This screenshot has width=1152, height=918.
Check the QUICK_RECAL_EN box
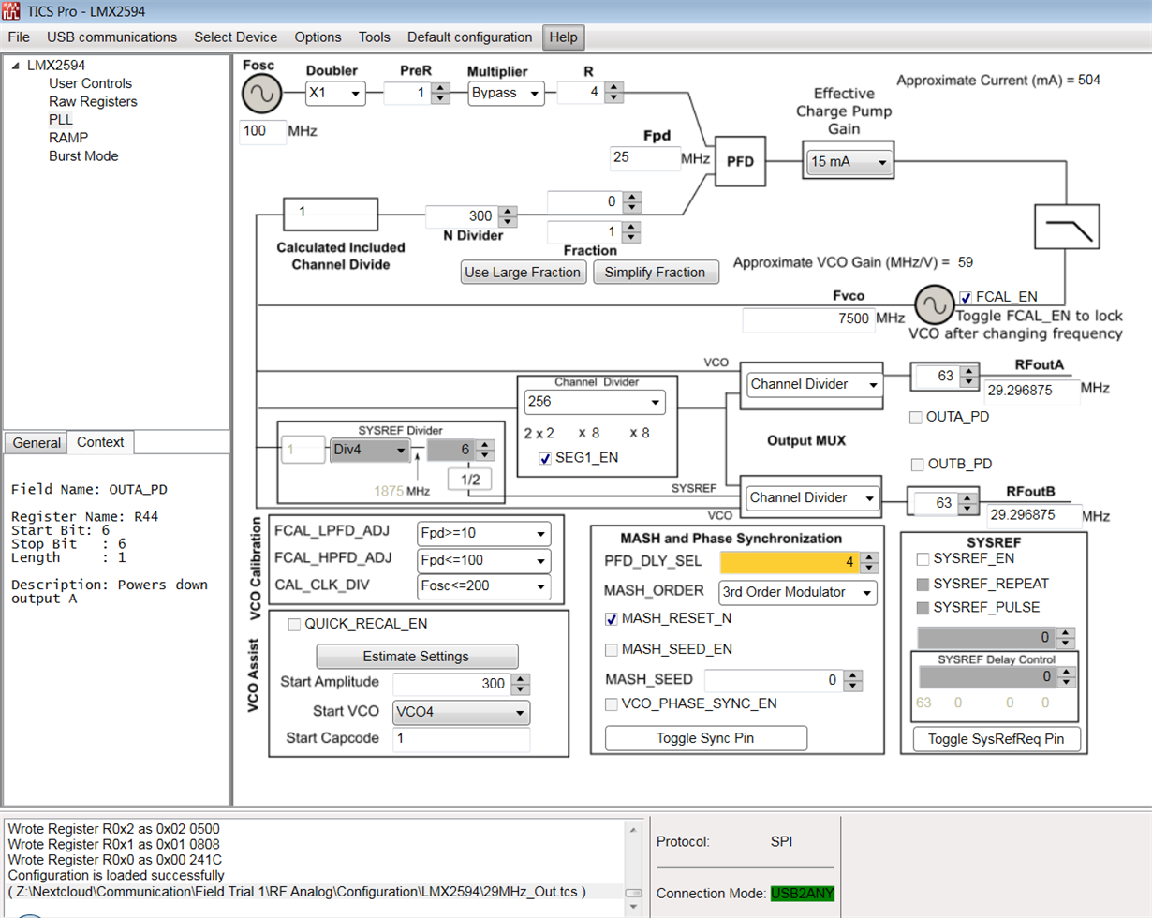click(x=294, y=624)
